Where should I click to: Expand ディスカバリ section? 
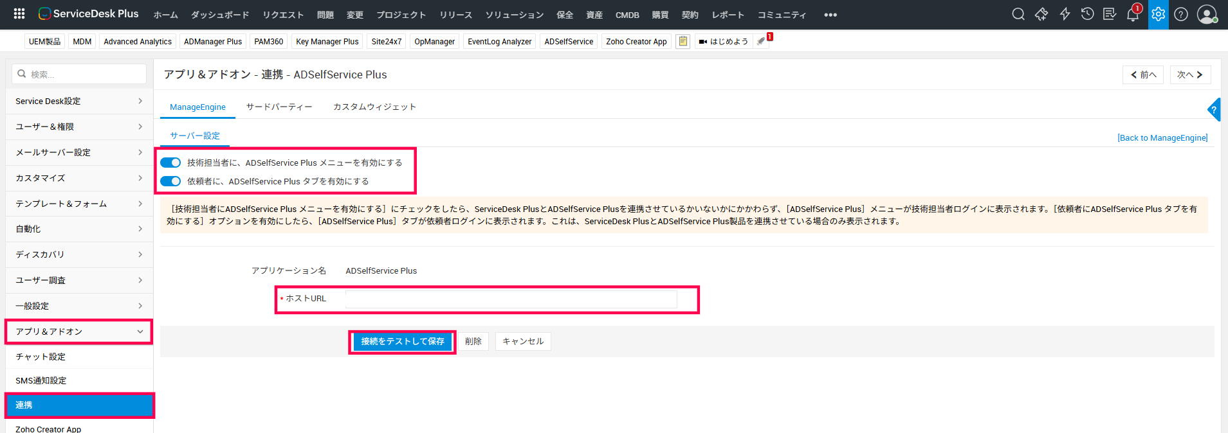pyautogui.click(x=79, y=254)
